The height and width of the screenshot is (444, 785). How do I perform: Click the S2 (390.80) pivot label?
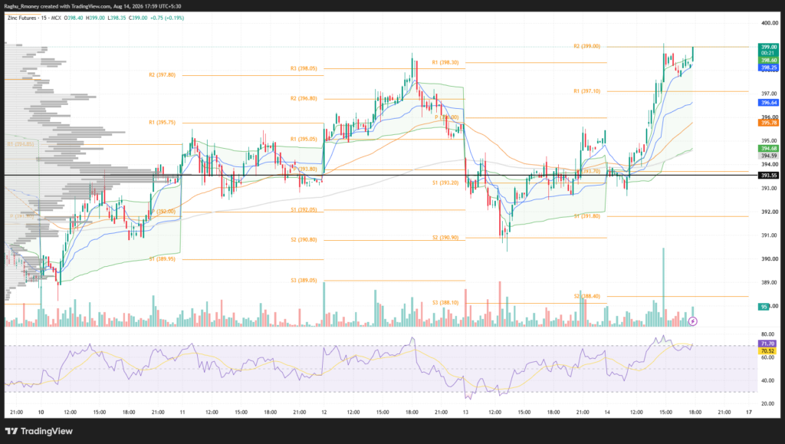pos(304,240)
